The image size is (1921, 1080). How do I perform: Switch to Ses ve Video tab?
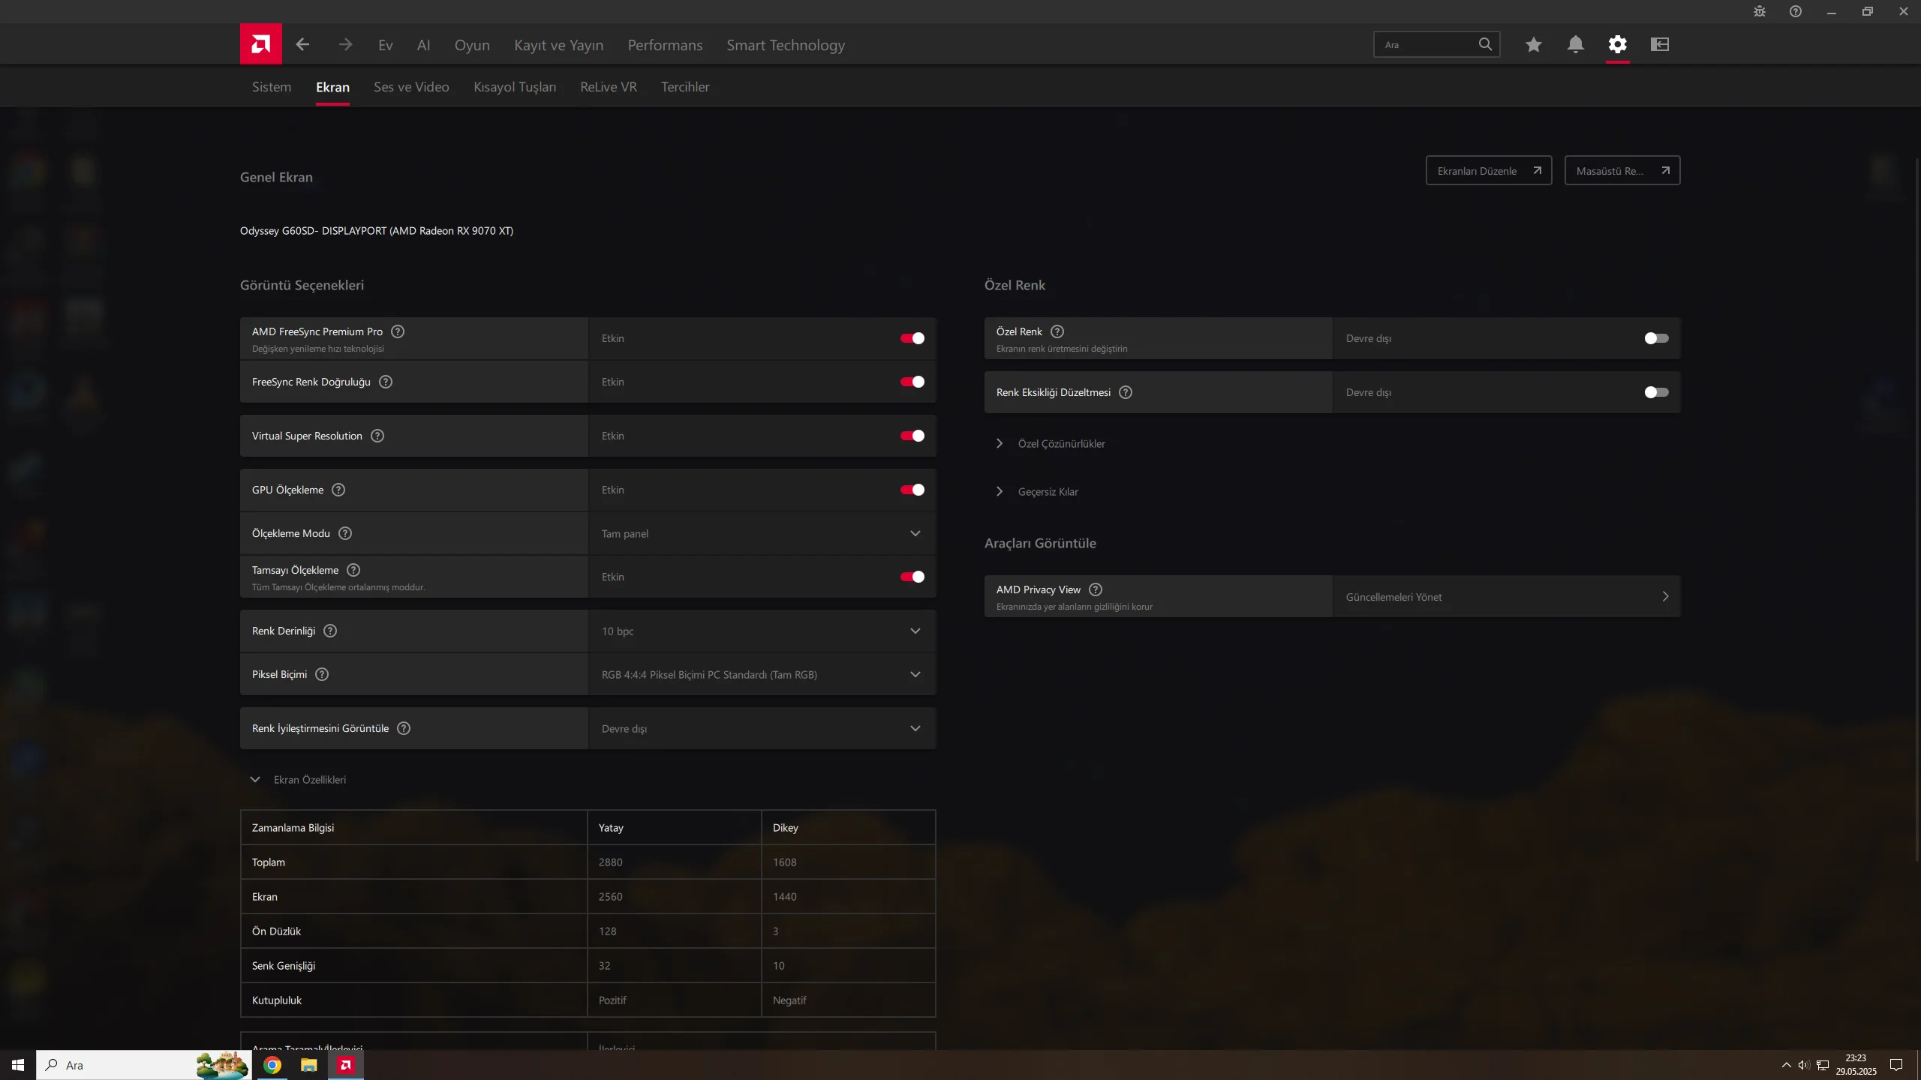[x=411, y=87]
